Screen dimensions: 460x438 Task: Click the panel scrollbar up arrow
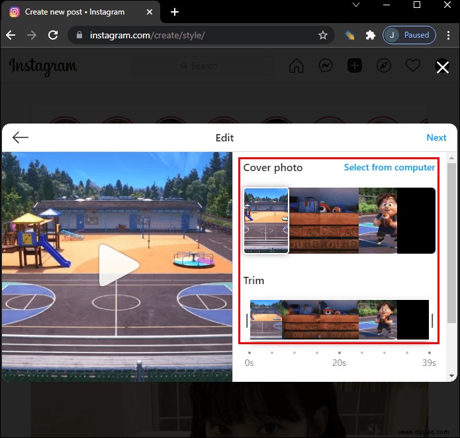pyautogui.click(x=451, y=158)
